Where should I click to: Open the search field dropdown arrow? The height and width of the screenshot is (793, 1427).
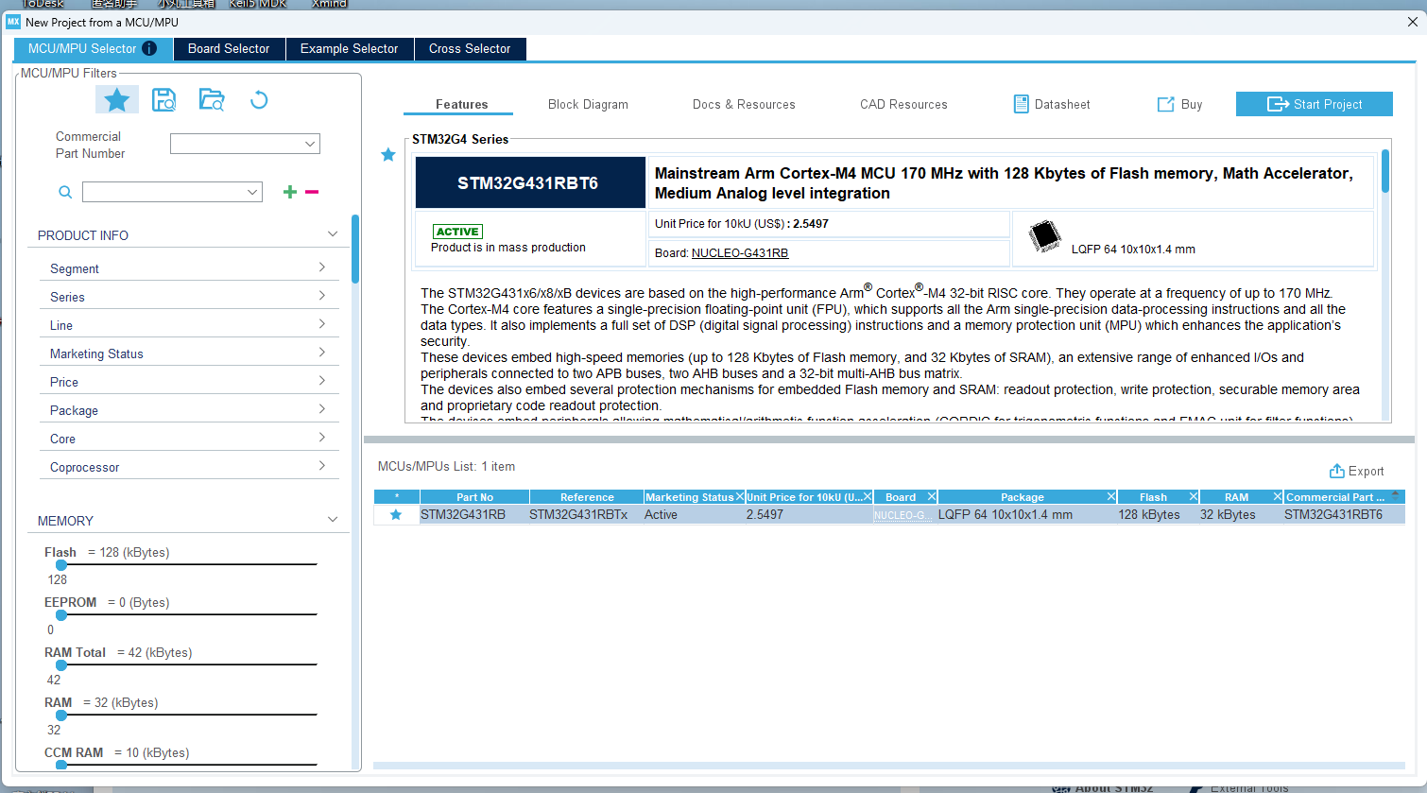[252, 192]
